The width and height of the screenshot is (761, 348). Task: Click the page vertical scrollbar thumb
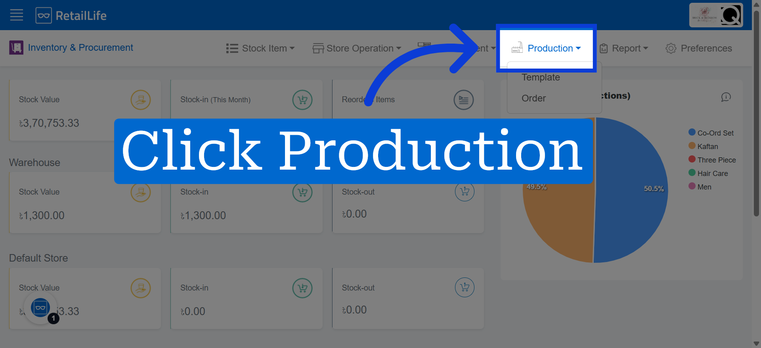click(756, 113)
